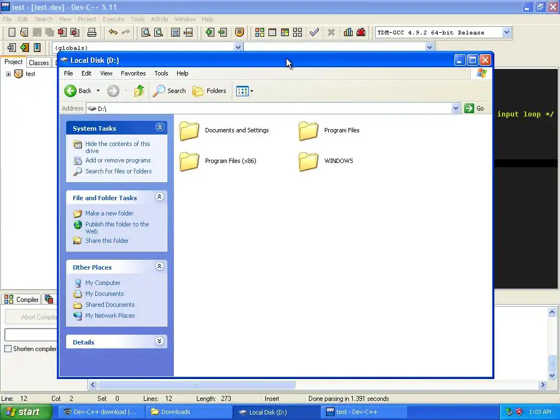The image size is (560, 420).
Task: Click the Folders button in Explorer toolbar
Action: point(209,91)
